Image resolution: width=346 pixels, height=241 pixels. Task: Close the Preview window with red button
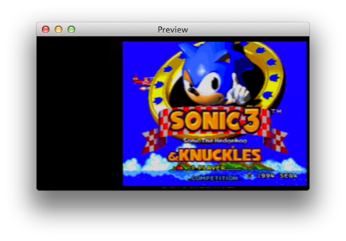[x=46, y=29]
